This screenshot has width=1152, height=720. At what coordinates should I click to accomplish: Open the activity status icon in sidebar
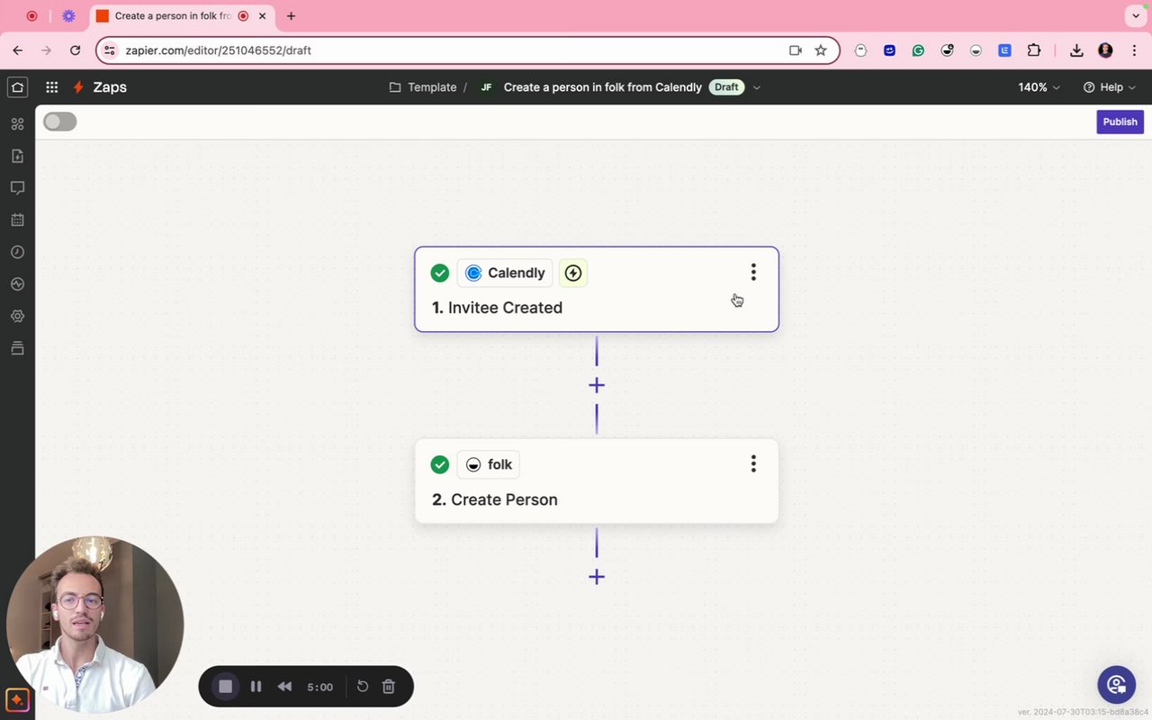17,283
